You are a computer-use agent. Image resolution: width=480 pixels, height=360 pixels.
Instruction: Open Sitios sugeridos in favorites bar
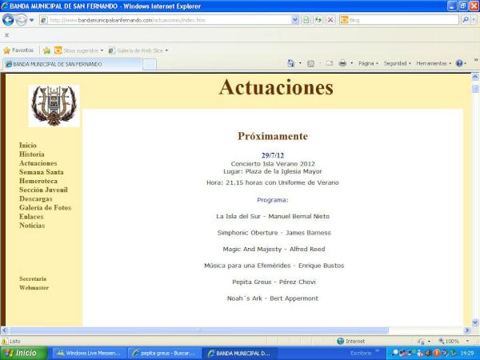(x=79, y=50)
